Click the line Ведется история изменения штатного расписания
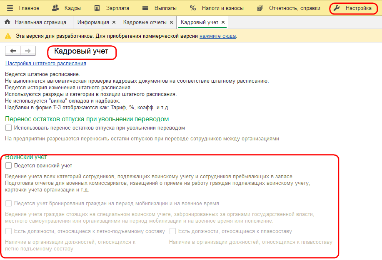 (x=68, y=88)
